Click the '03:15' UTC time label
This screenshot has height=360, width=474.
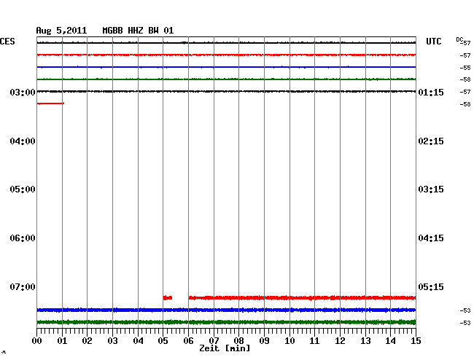431,189
